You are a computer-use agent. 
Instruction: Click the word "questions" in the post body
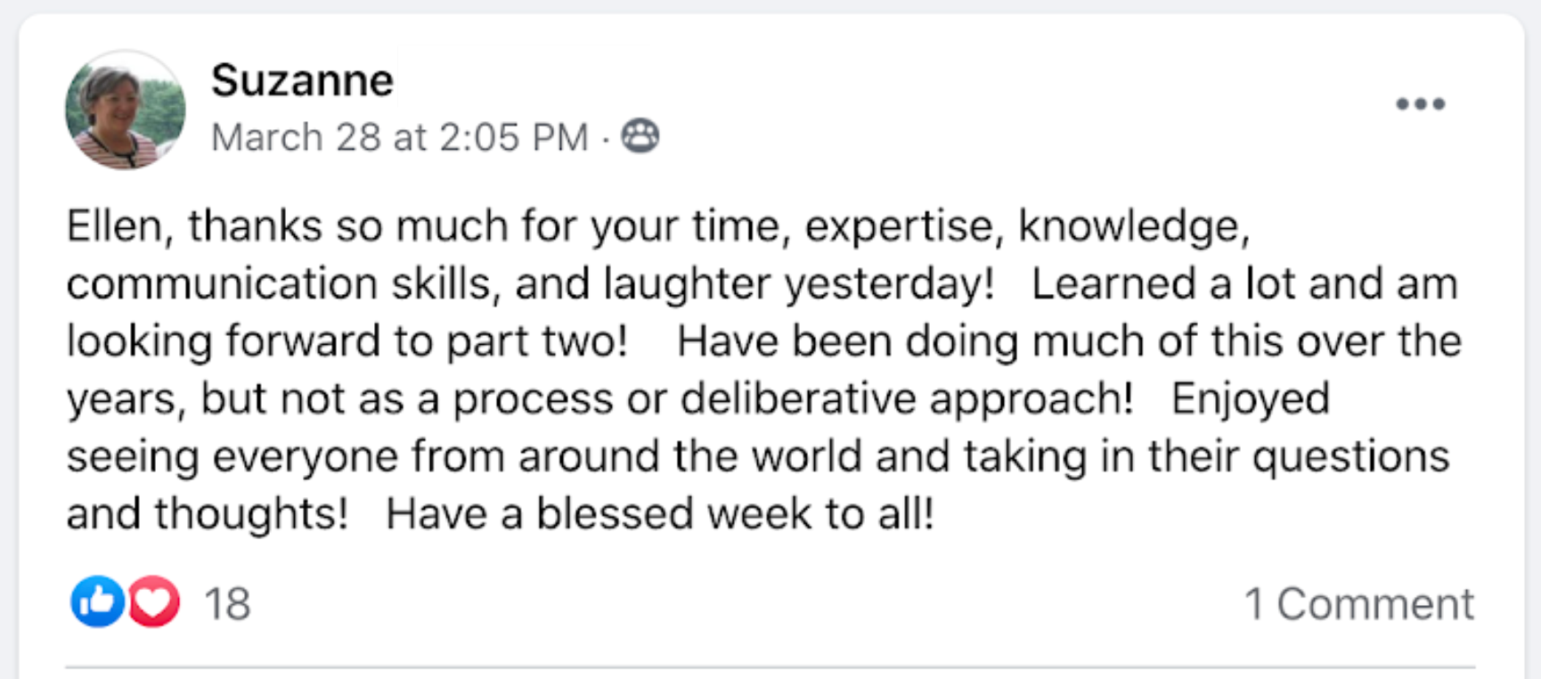tap(1350, 457)
